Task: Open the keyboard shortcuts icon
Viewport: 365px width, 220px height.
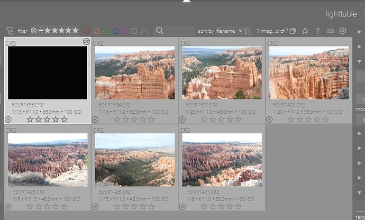Action: point(330,31)
